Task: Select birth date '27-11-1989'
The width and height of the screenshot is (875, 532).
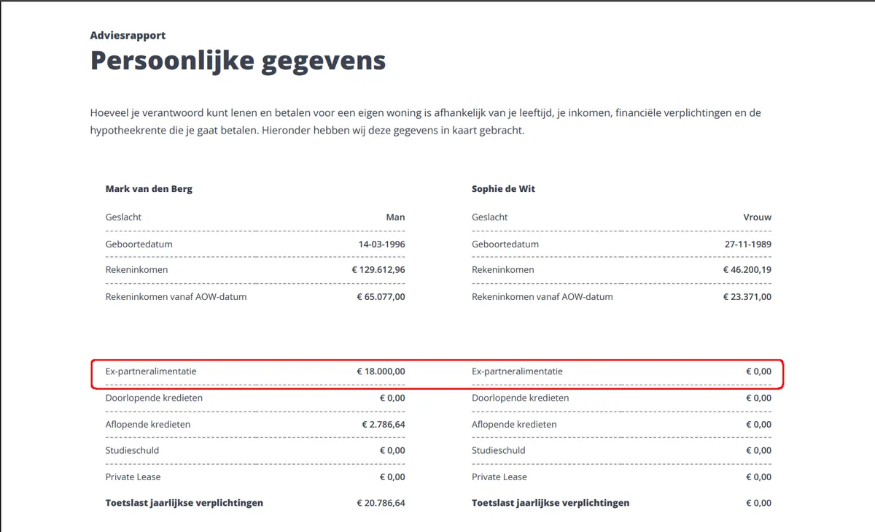Action: pos(747,244)
